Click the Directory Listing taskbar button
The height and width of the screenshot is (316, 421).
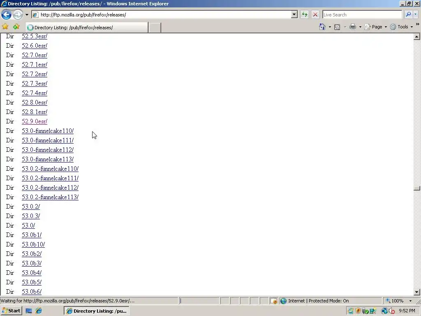97,311
